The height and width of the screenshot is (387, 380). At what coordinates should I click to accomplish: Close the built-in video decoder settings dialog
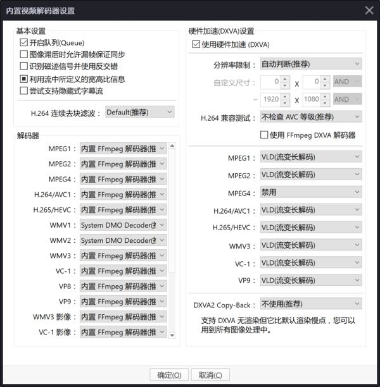click(369, 10)
